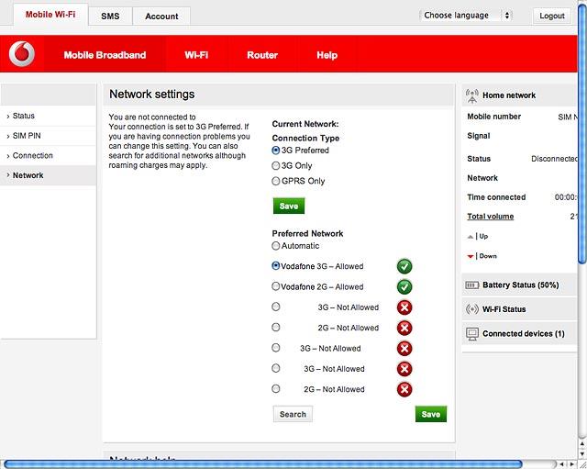Open the Help menu item
587x469 pixels.
pos(327,55)
